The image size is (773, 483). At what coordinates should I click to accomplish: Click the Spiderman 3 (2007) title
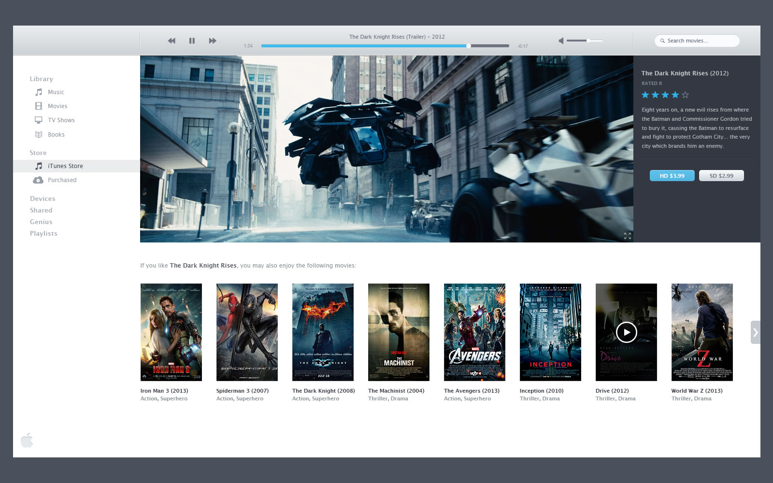click(243, 391)
